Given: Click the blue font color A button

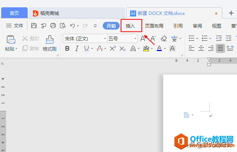Looking at the screenshot, I should click(x=159, y=48).
